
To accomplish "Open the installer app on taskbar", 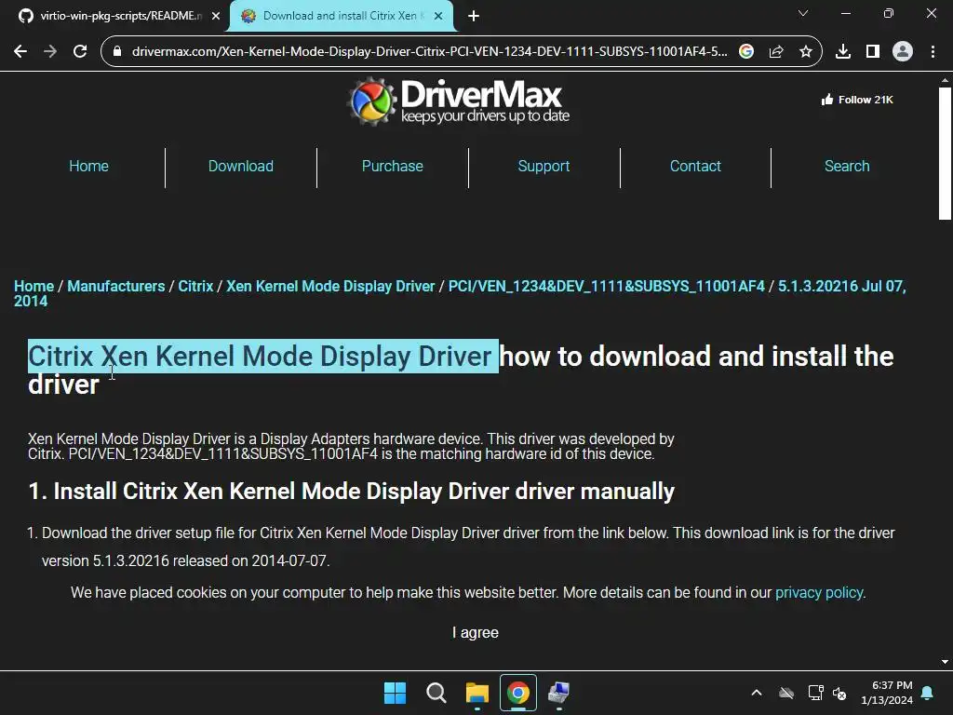I will coord(558,693).
